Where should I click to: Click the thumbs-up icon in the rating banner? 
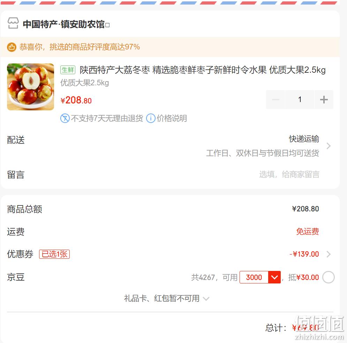[12, 47]
